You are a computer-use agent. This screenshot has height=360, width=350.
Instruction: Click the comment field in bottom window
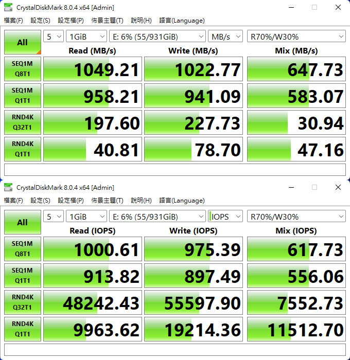pos(175,350)
